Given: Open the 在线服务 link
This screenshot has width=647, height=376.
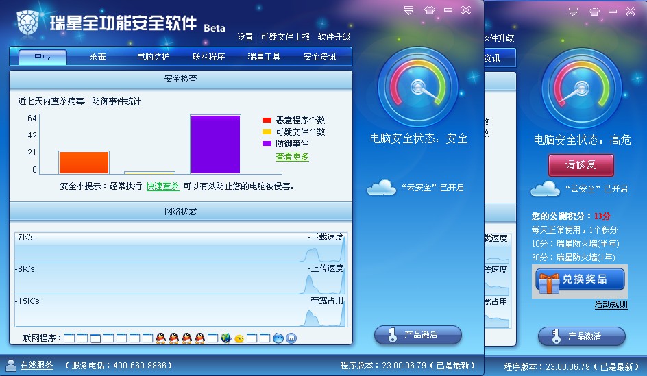Looking at the screenshot, I should (37, 365).
